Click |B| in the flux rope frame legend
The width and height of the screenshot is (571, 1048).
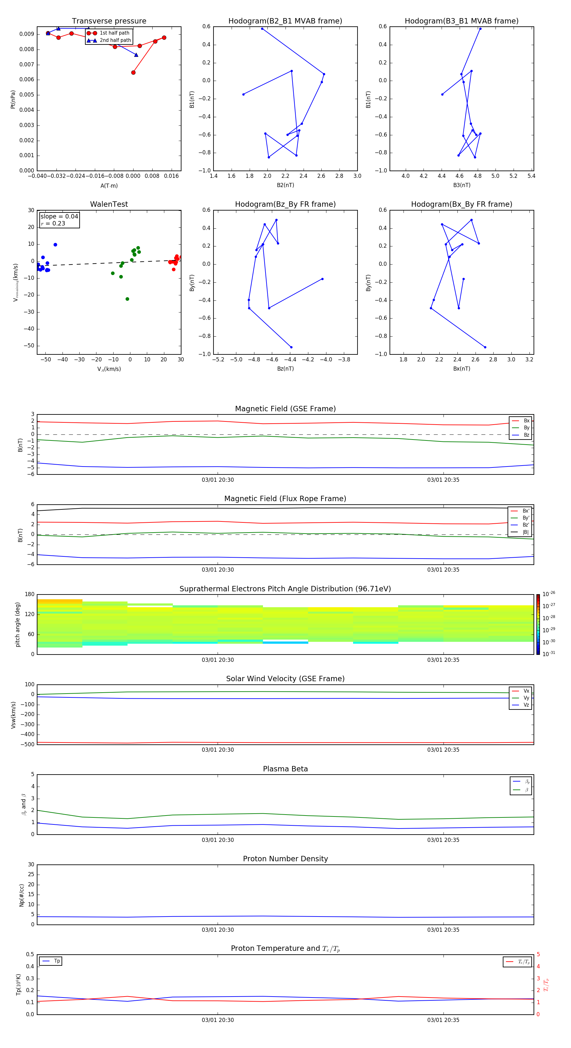tap(520, 532)
